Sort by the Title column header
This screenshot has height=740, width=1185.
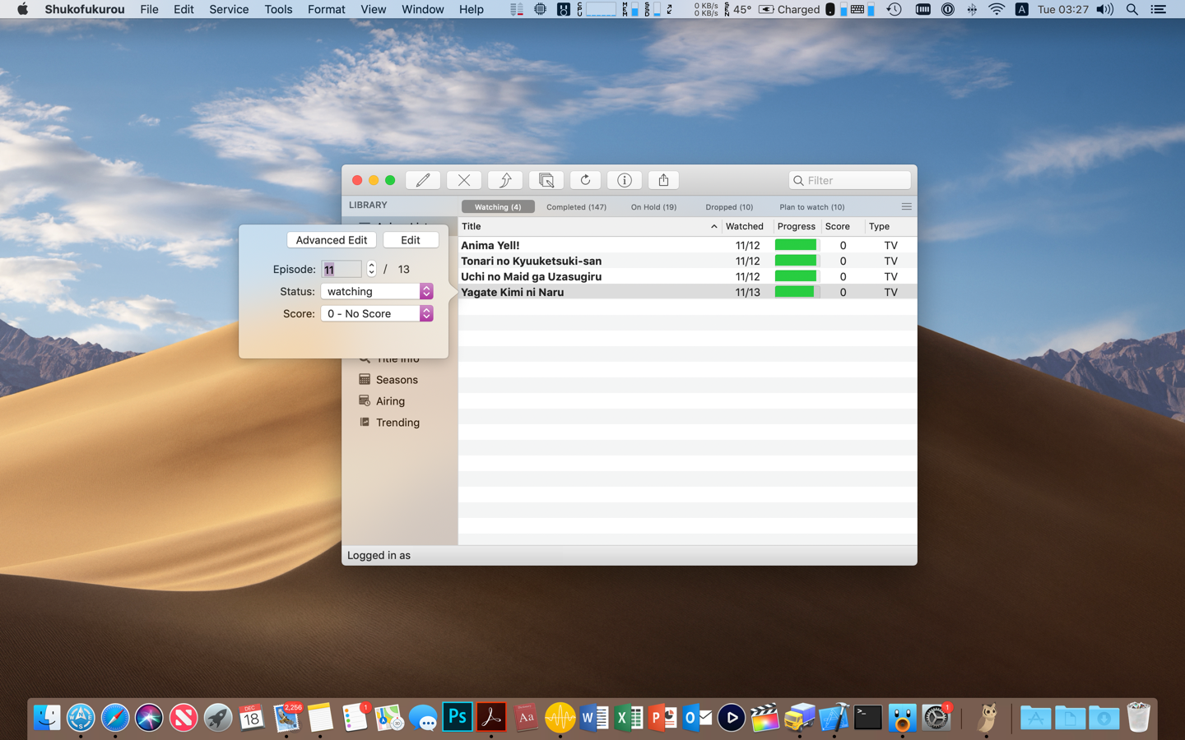(x=589, y=226)
